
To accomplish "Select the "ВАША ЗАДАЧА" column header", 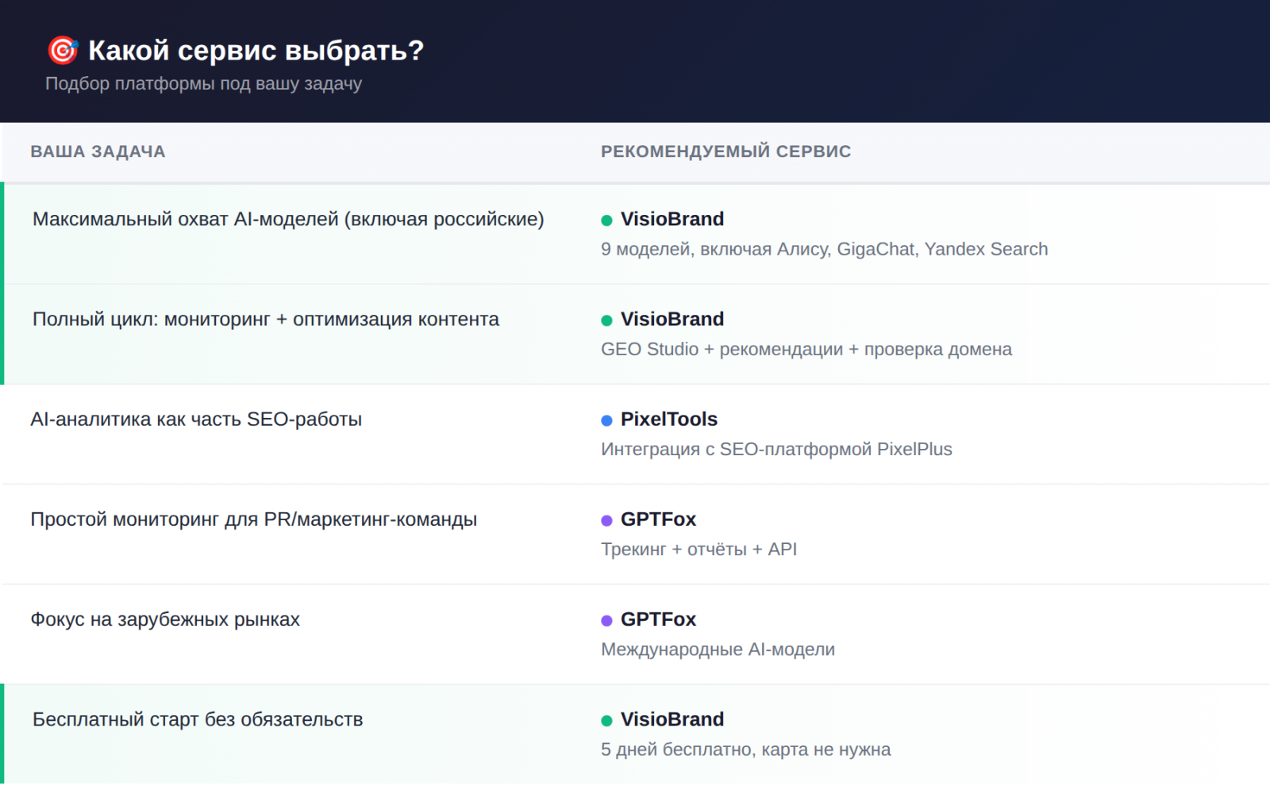I will tap(98, 151).
